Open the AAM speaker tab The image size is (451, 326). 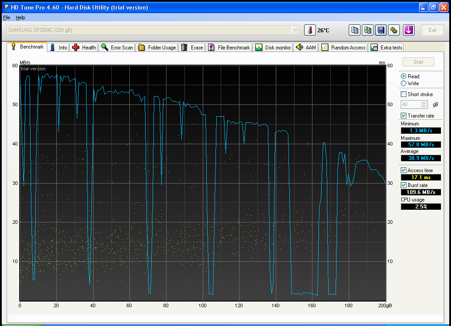(x=305, y=48)
